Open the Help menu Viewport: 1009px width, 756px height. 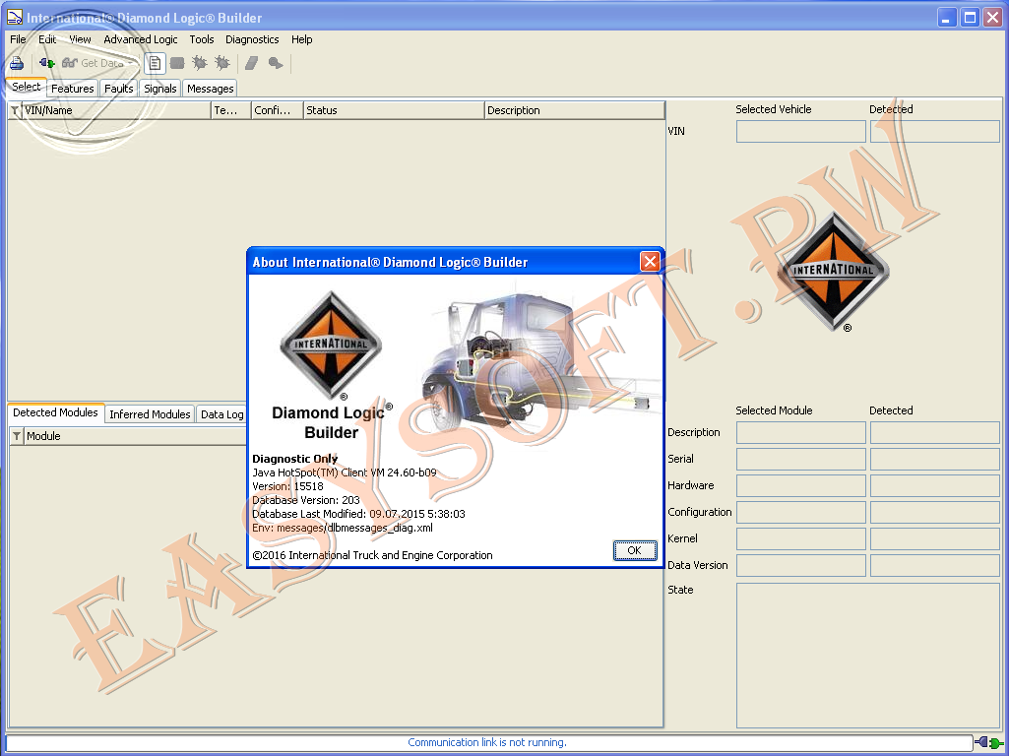point(302,39)
